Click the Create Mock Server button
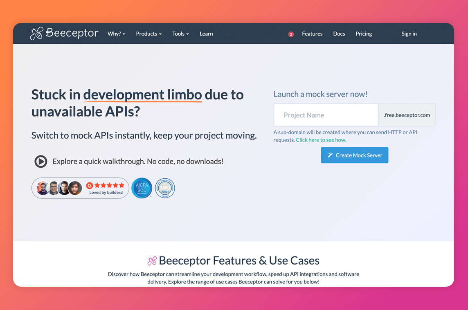468x310 pixels. [x=355, y=155]
